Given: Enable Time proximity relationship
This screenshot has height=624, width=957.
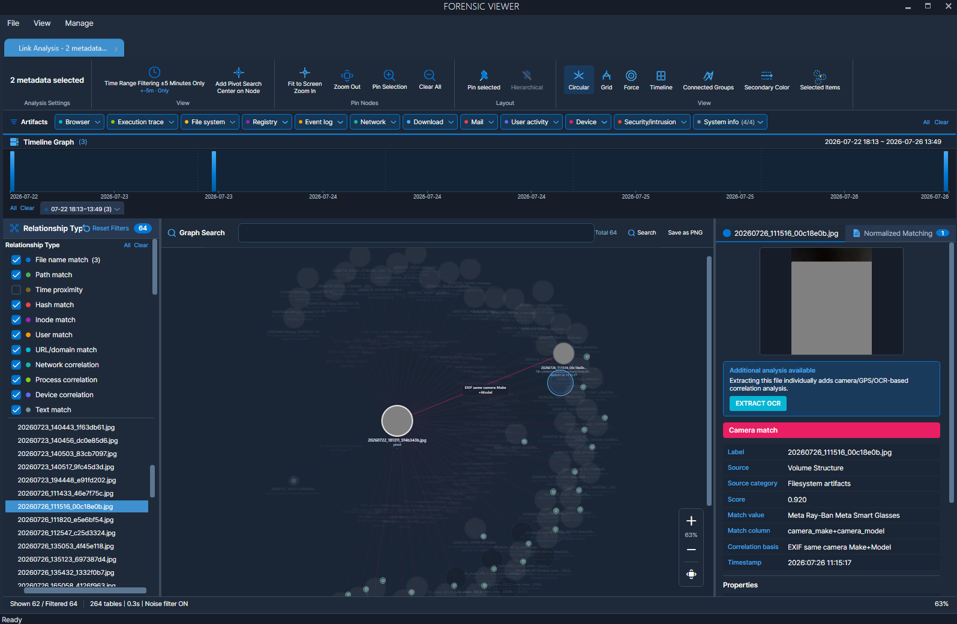Looking at the screenshot, I should click(16, 290).
